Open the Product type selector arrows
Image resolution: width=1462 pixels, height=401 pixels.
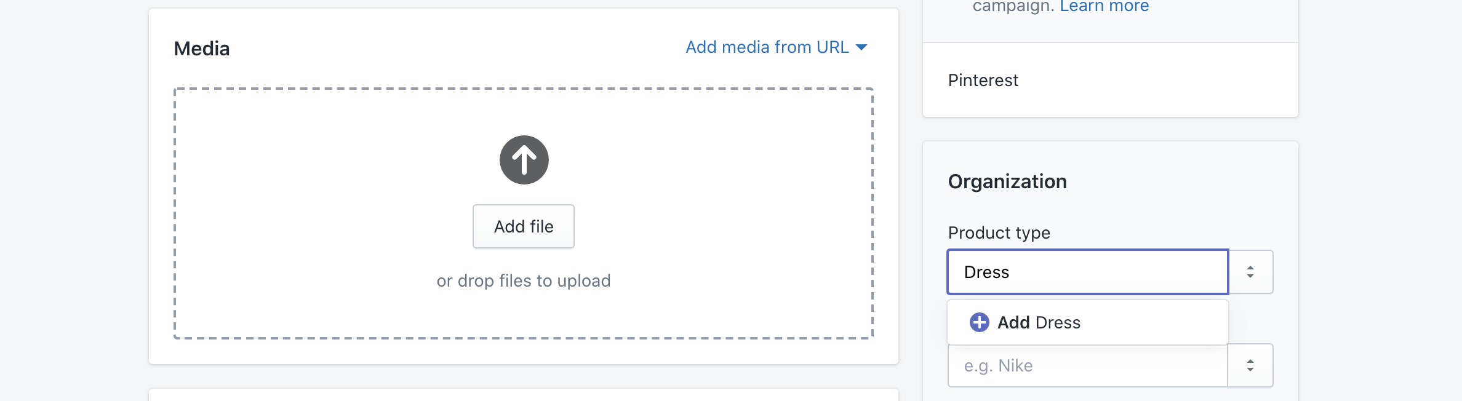point(1250,272)
